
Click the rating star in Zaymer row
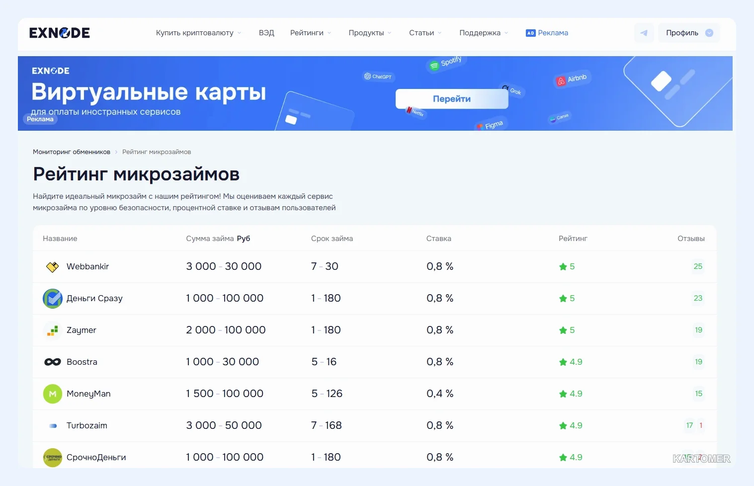point(563,330)
